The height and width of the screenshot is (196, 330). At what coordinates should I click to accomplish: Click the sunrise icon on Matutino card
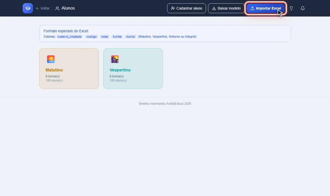(51, 59)
